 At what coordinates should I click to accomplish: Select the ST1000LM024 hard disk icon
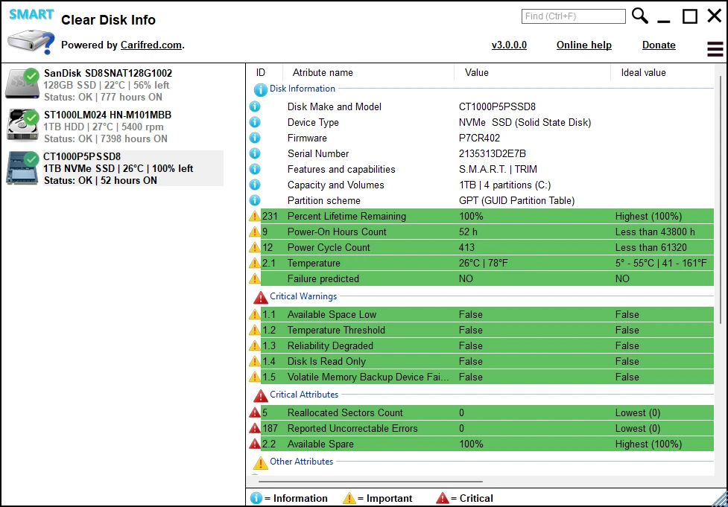23,125
